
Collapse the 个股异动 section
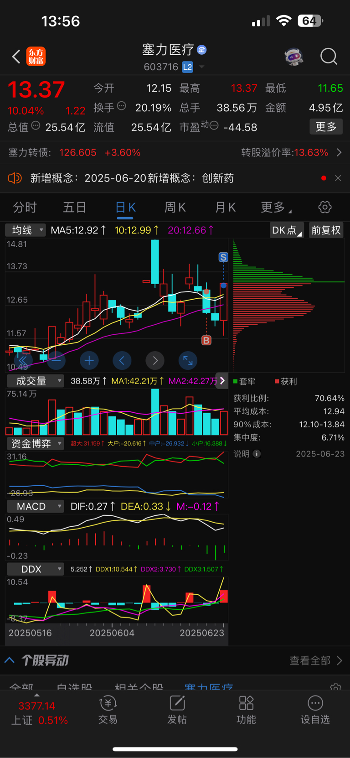click(10, 660)
